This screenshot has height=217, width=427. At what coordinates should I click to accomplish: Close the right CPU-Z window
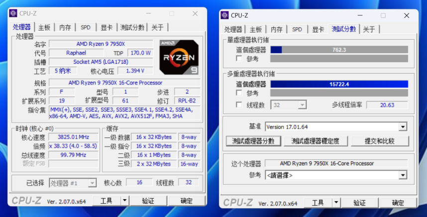407,15
